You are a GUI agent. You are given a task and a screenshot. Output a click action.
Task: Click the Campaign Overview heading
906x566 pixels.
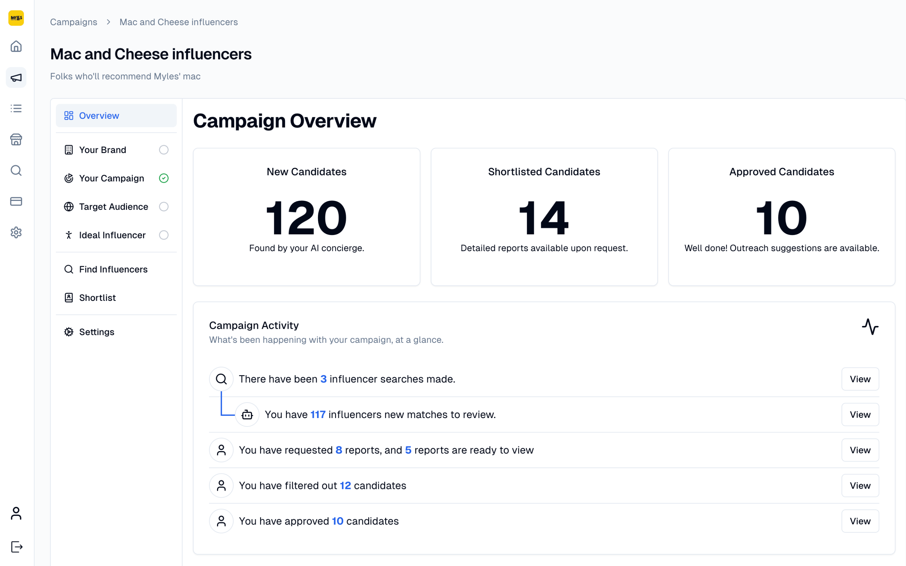pos(285,121)
